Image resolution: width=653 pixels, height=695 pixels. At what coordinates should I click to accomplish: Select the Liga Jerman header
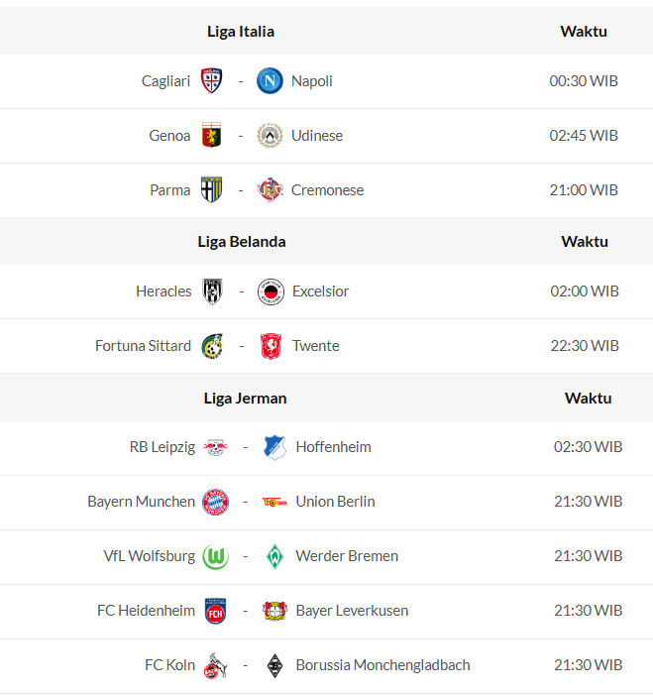pyautogui.click(x=245, y=399)
